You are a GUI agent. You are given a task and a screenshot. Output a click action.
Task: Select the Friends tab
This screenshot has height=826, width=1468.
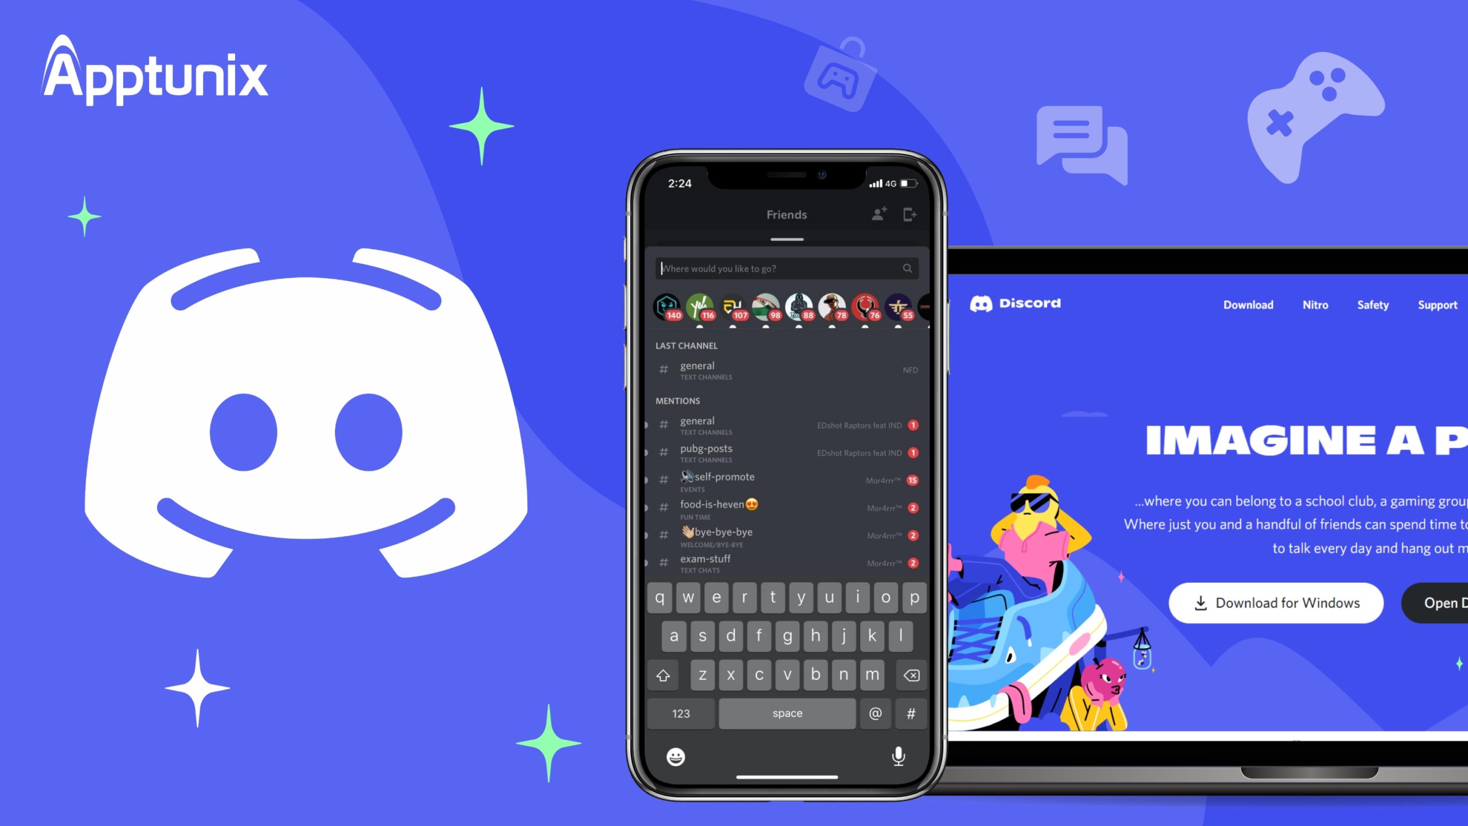787,215
